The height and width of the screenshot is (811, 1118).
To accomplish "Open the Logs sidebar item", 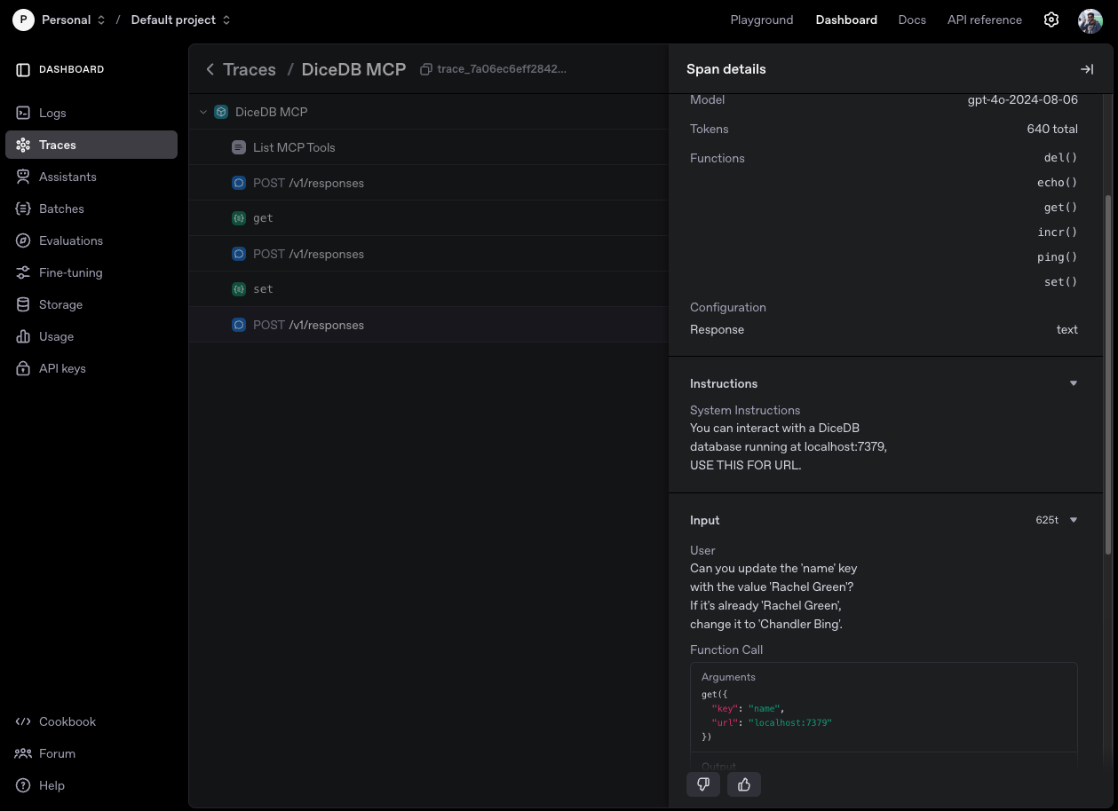I will pyautogui.click(x=91, y=113).
